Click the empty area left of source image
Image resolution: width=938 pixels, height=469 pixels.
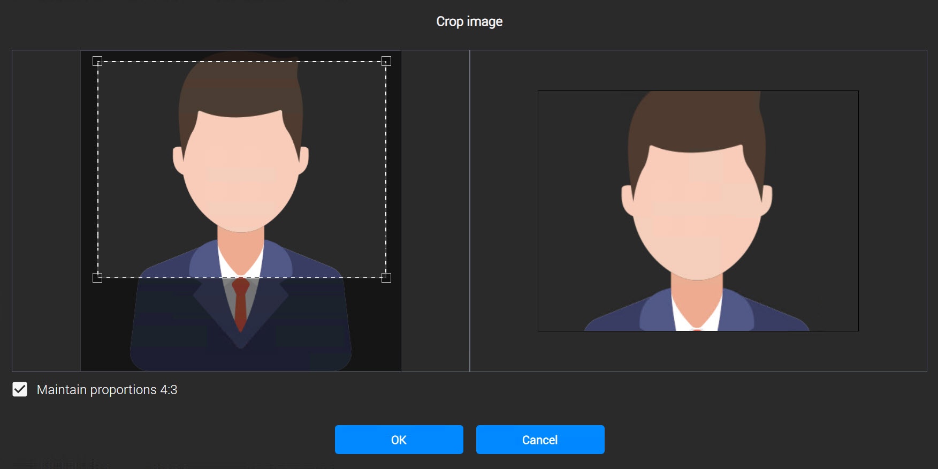tap(47, 211)
